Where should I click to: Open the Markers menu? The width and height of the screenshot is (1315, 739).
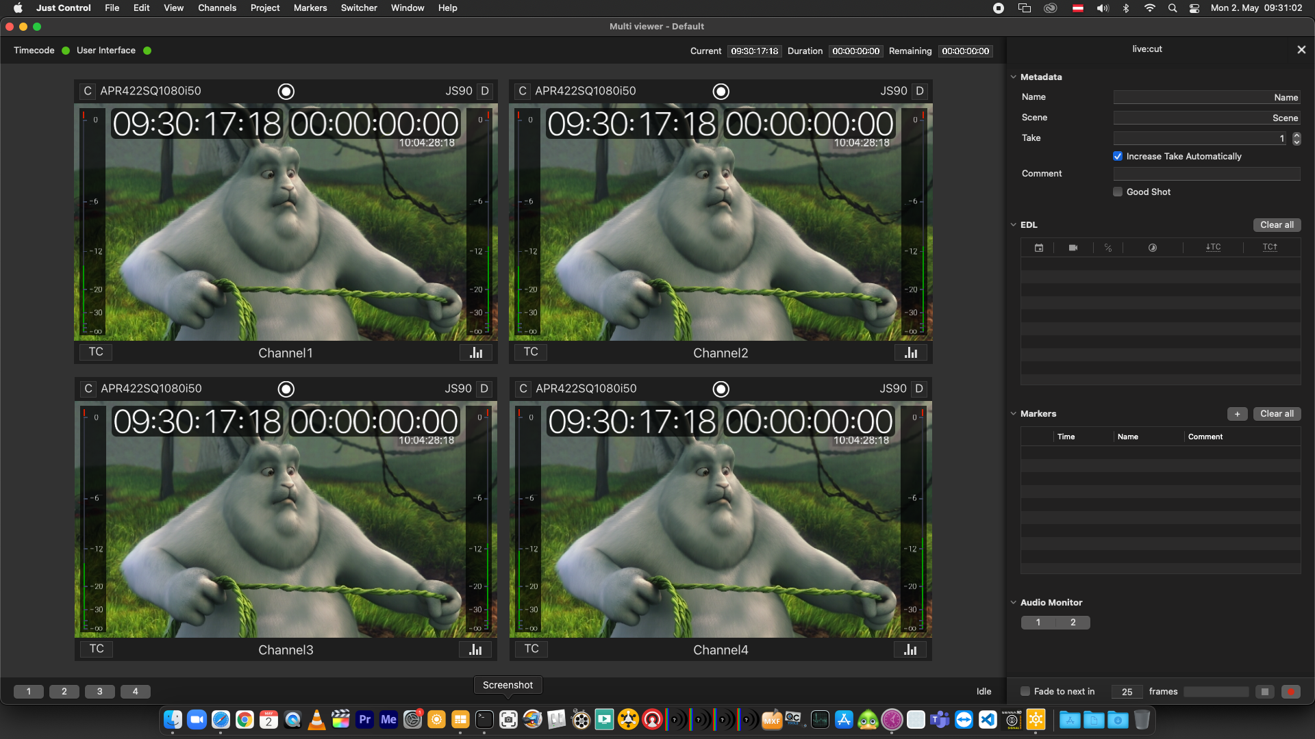coord(310,8)
